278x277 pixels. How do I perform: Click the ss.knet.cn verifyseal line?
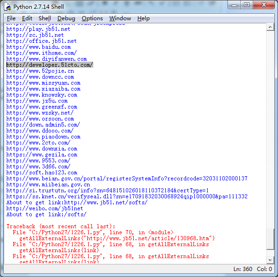tap(127, 196)
